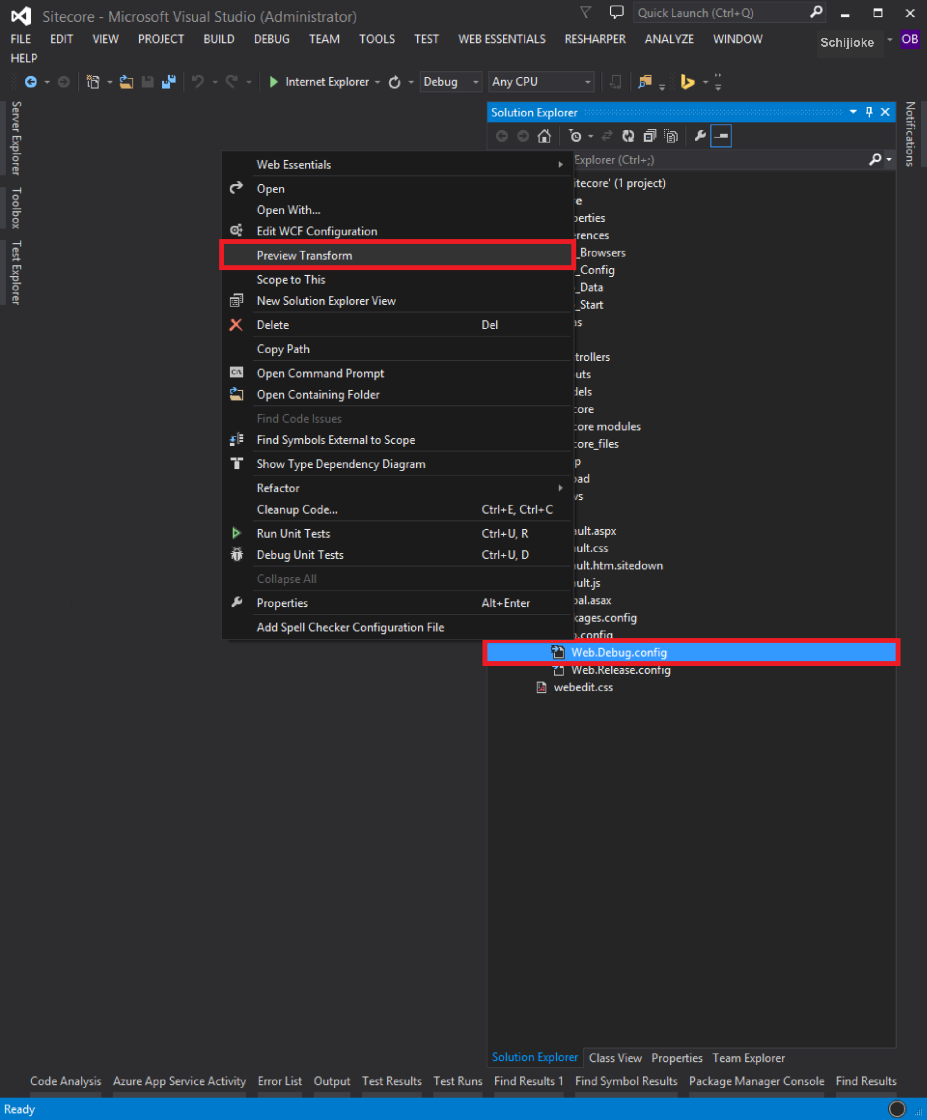The height and width of the screenshot is (1120, 927).
Task: Open the Debug configuration dropdown
Action: [x=450, y=82]
